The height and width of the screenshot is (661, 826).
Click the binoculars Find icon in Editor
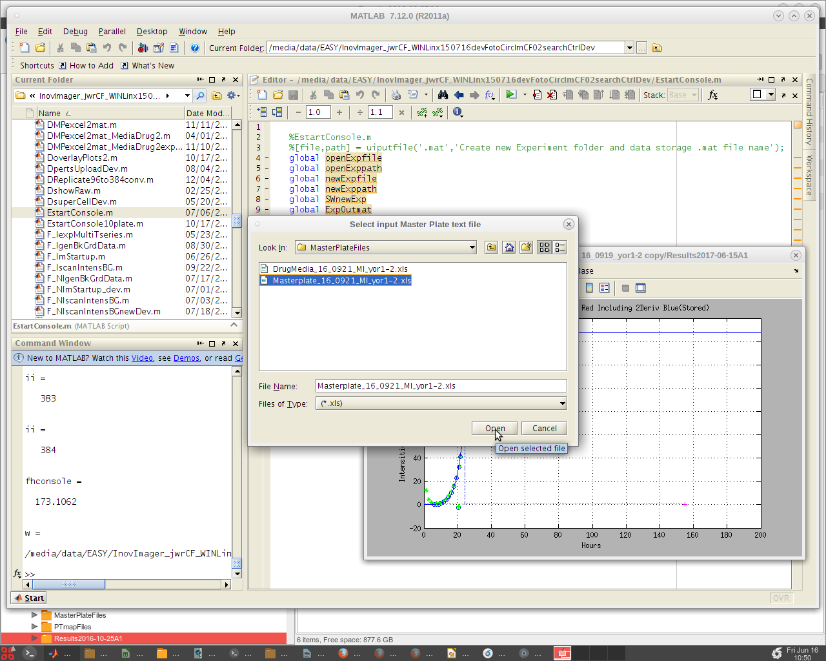[443, 95]
